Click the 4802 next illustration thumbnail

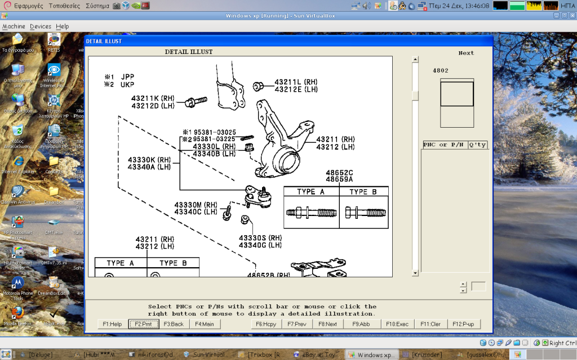pos(457,103)
